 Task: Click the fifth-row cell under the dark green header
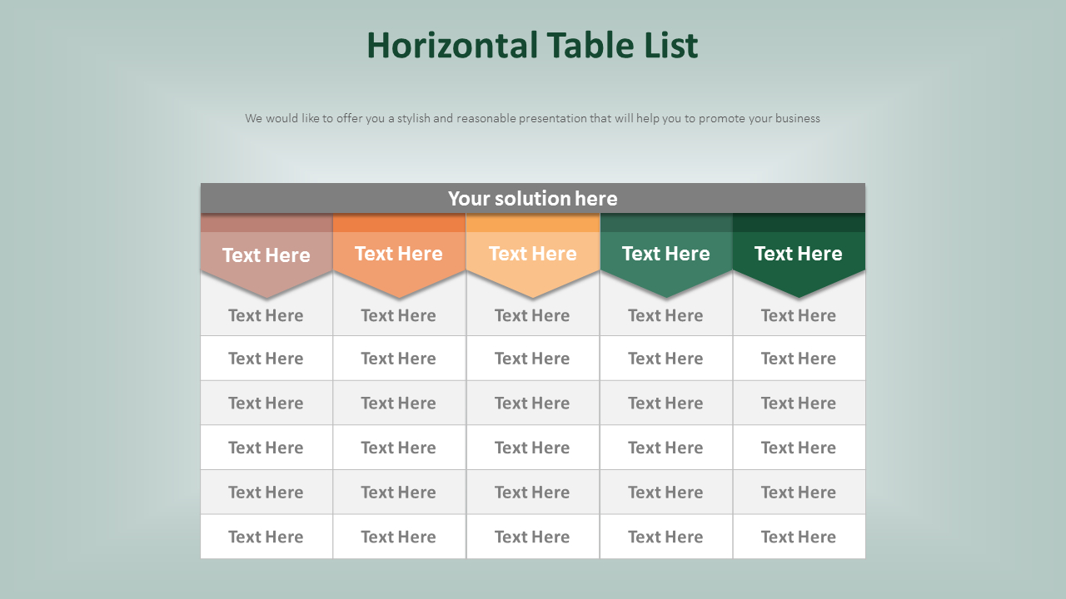click(799, 492)
